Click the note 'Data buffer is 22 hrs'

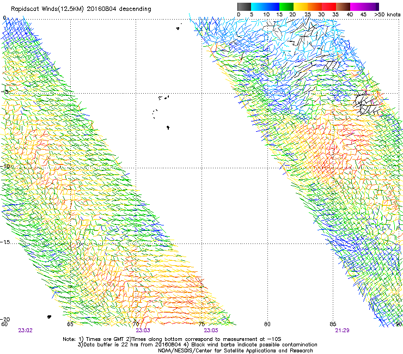click(x=112, y=345)
